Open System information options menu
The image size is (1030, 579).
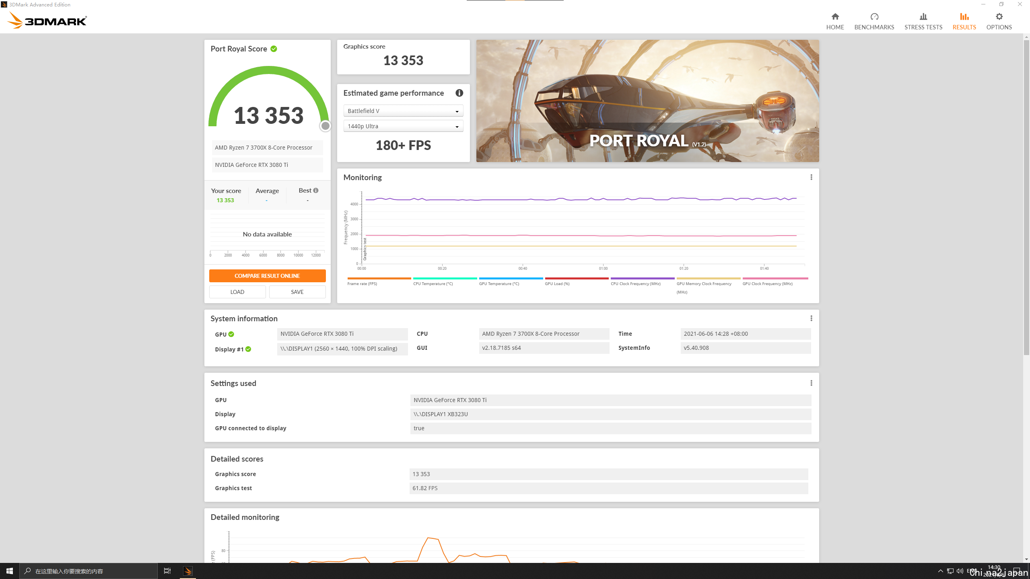tap(811, 318)
